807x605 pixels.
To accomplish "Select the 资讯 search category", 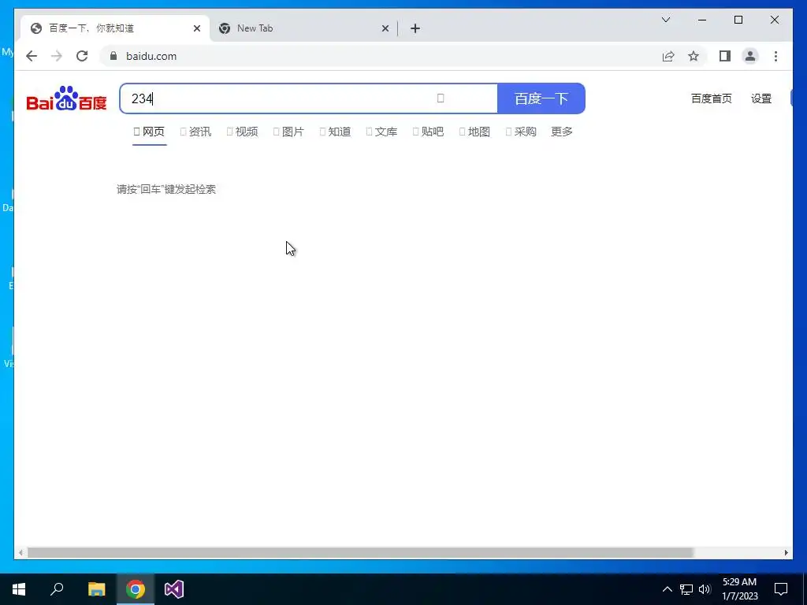I will click(x=195, y=132).
